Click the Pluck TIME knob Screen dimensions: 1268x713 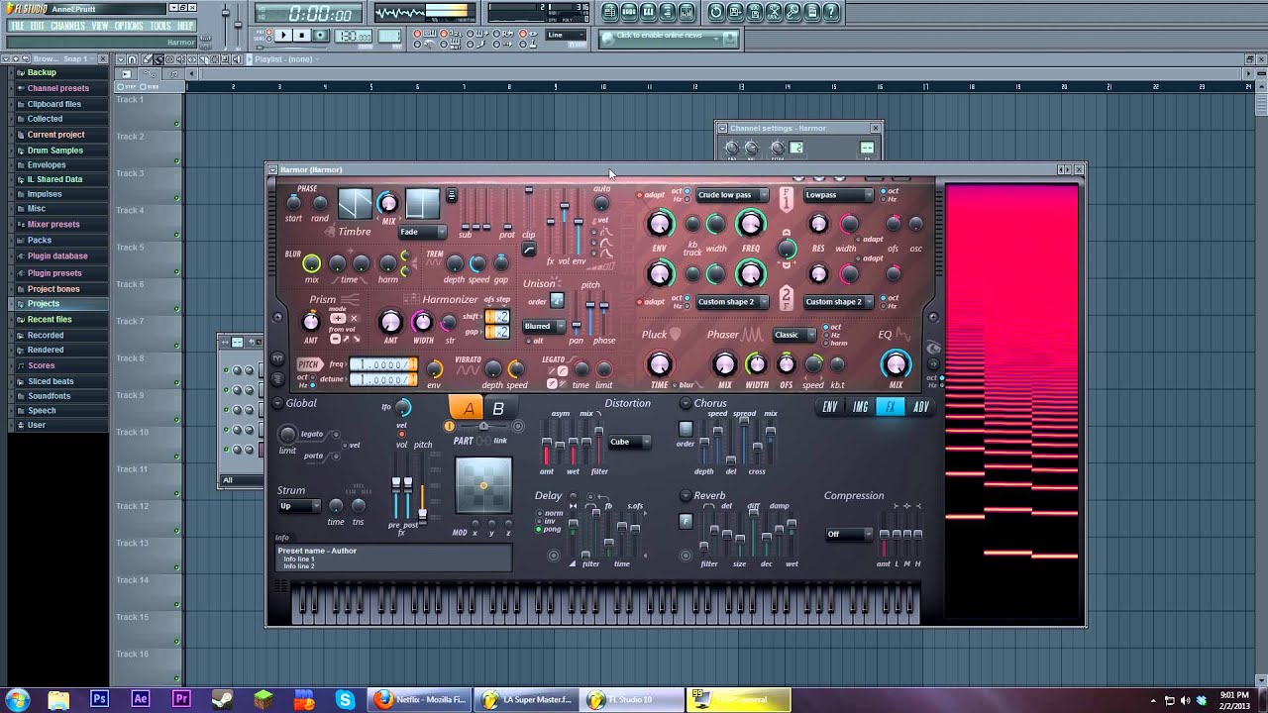660,364
